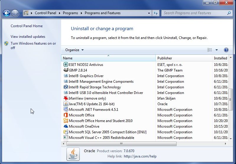Image resolution: width=236 pixels, height=164 pixels.
Task: Click the ESET NOD32 Antivirus icon
Action: [66, 65]
